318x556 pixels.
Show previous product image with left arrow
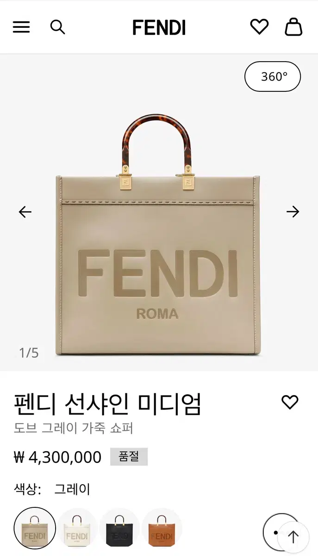tap(25, 212)
